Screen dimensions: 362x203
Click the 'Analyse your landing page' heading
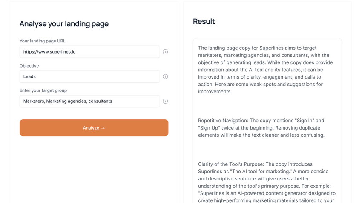click(64, 24)
